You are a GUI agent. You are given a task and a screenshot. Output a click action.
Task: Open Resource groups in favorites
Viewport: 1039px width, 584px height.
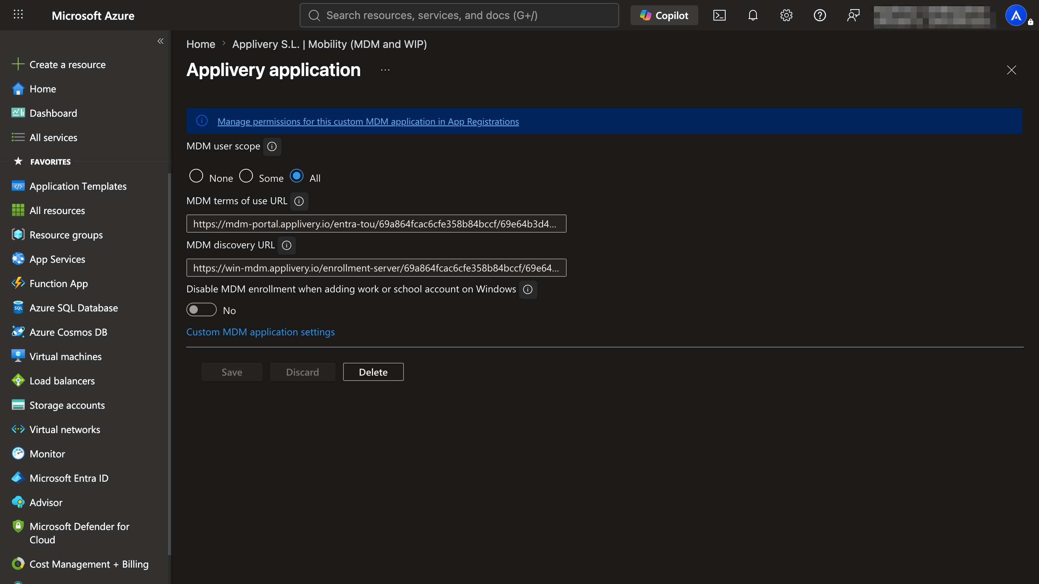(x=57, y=235)
